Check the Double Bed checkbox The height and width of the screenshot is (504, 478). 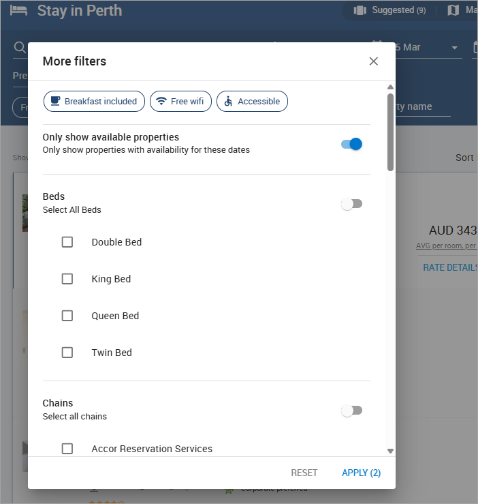[x=67, y=242]
